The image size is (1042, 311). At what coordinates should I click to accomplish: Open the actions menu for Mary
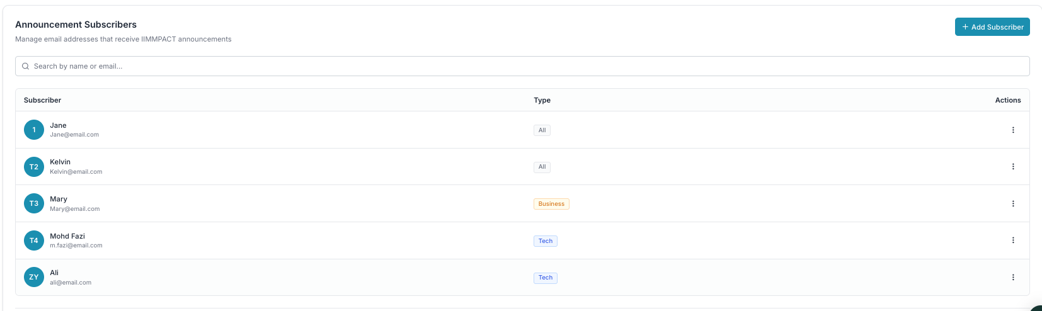click(x=1013, y=203)
